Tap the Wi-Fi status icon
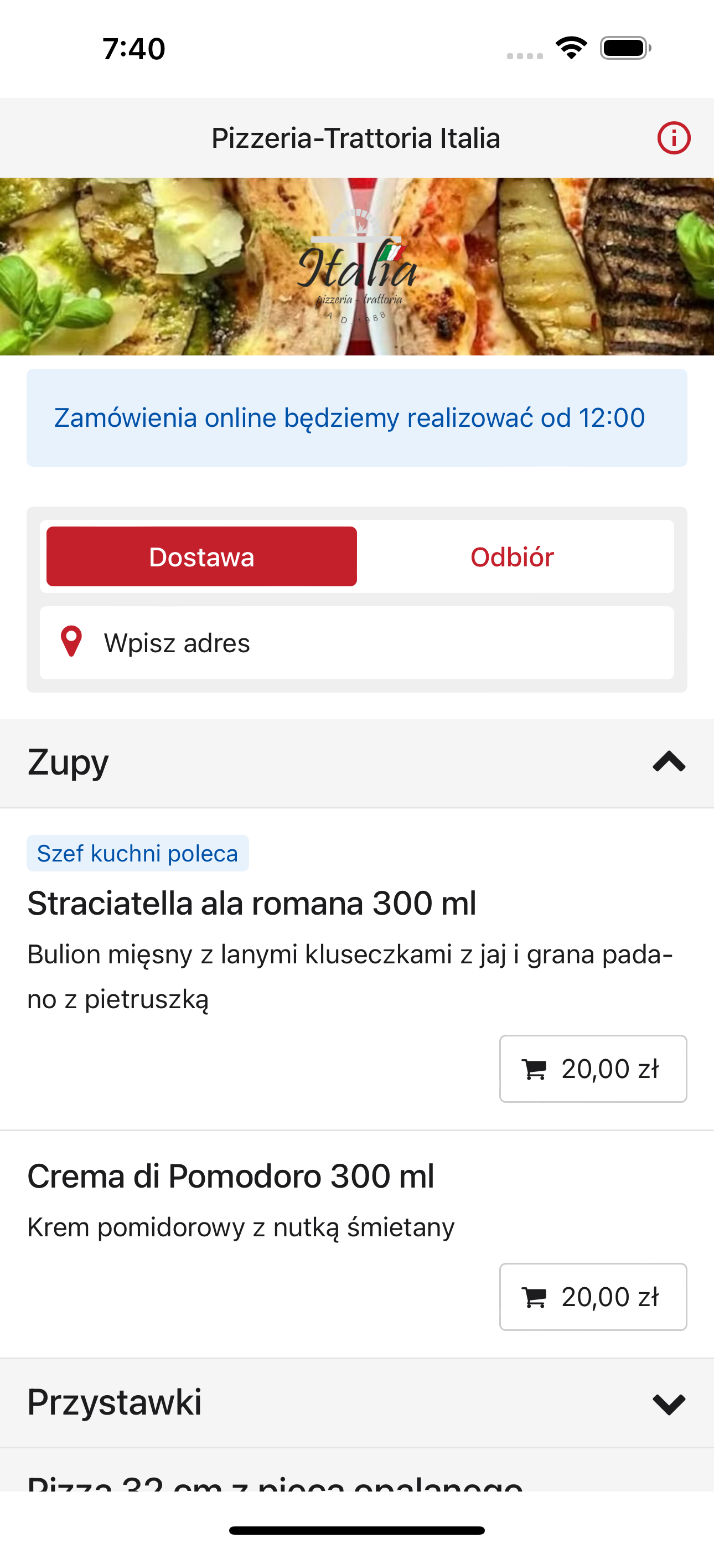This screenshot has height=1548, width=714. [x=572, y=48]
